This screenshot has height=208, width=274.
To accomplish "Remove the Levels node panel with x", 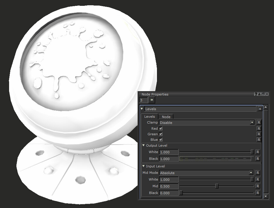I will pyautogui.click(x=260, y=109).
